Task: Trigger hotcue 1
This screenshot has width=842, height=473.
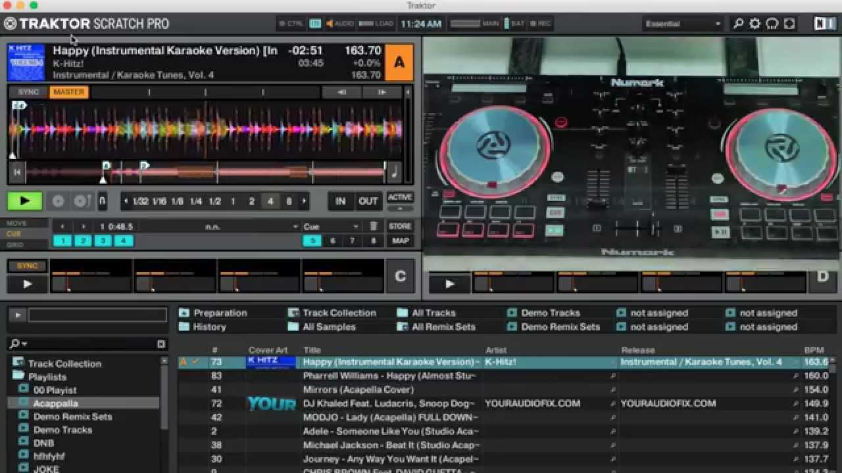Action: pos(62,241)
